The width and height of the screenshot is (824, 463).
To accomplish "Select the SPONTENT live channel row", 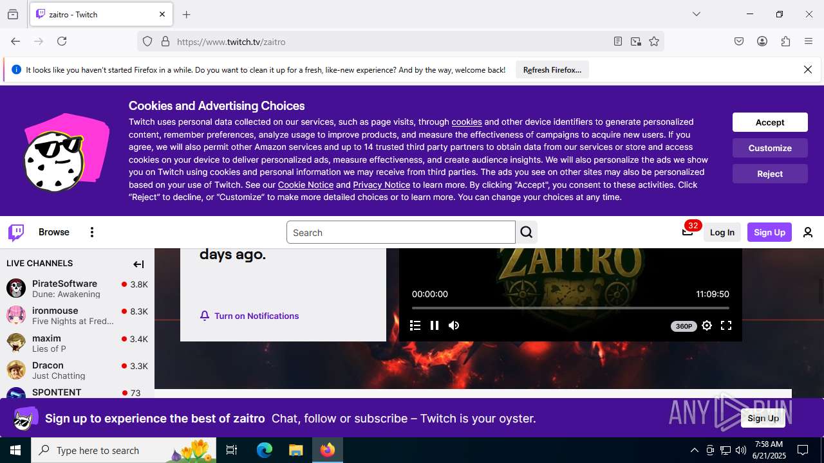I will click(x=77, y=392).
